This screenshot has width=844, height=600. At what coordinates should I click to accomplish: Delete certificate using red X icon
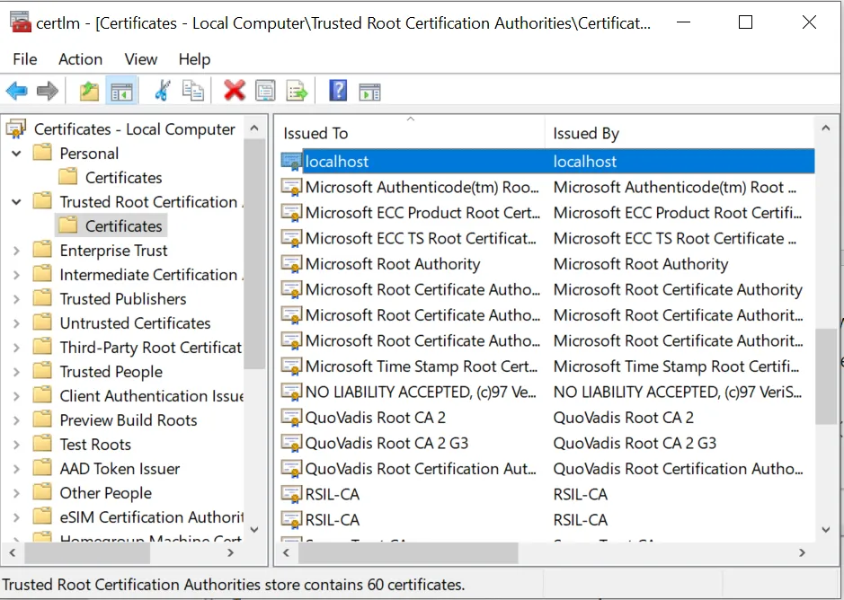pos(235,91)
